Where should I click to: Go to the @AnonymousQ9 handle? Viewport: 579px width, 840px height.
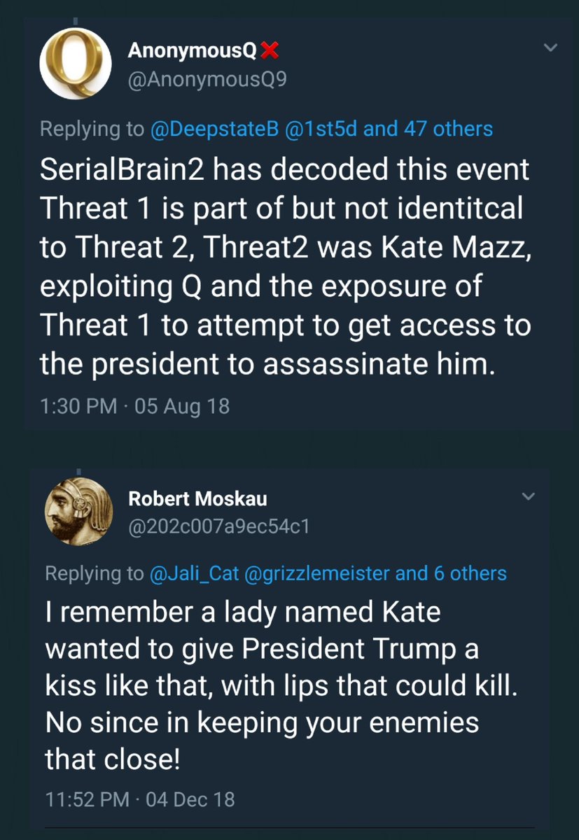click(x=207, y=80)
